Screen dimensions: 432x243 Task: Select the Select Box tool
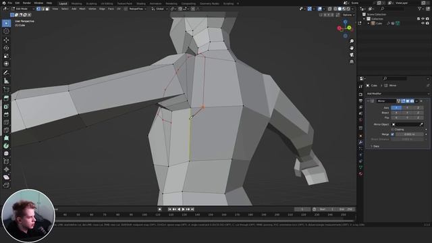[6, 23]
